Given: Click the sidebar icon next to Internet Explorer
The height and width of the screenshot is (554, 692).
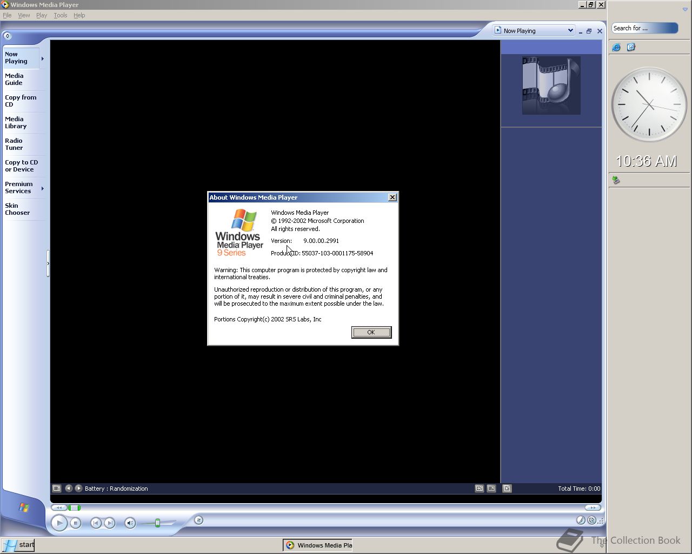Looking at the screenshot, I should coord(631,47).
